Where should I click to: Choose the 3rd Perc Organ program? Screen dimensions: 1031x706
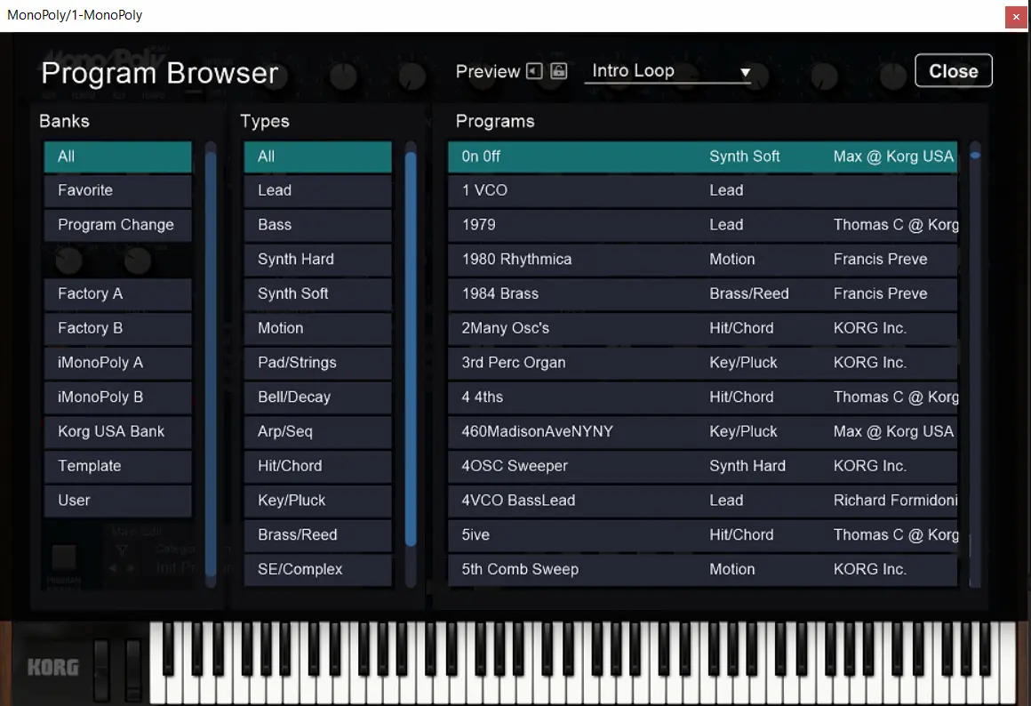point(702,363)
